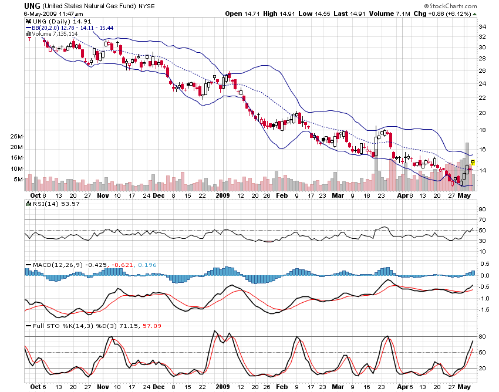
Task: Click the red MACD signal value -0.621
Action: pos(122,265)
